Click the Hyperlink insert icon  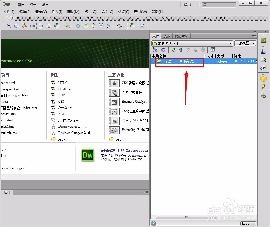click(x=9, y=26)
